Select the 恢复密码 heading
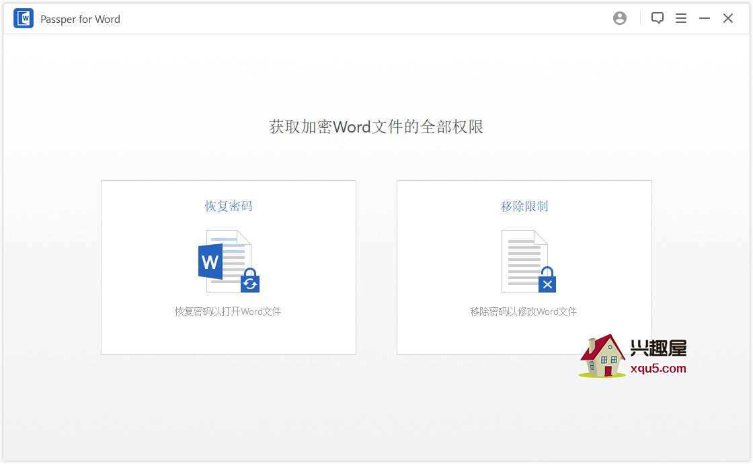The image size is (753, 464). click(229, 206)
